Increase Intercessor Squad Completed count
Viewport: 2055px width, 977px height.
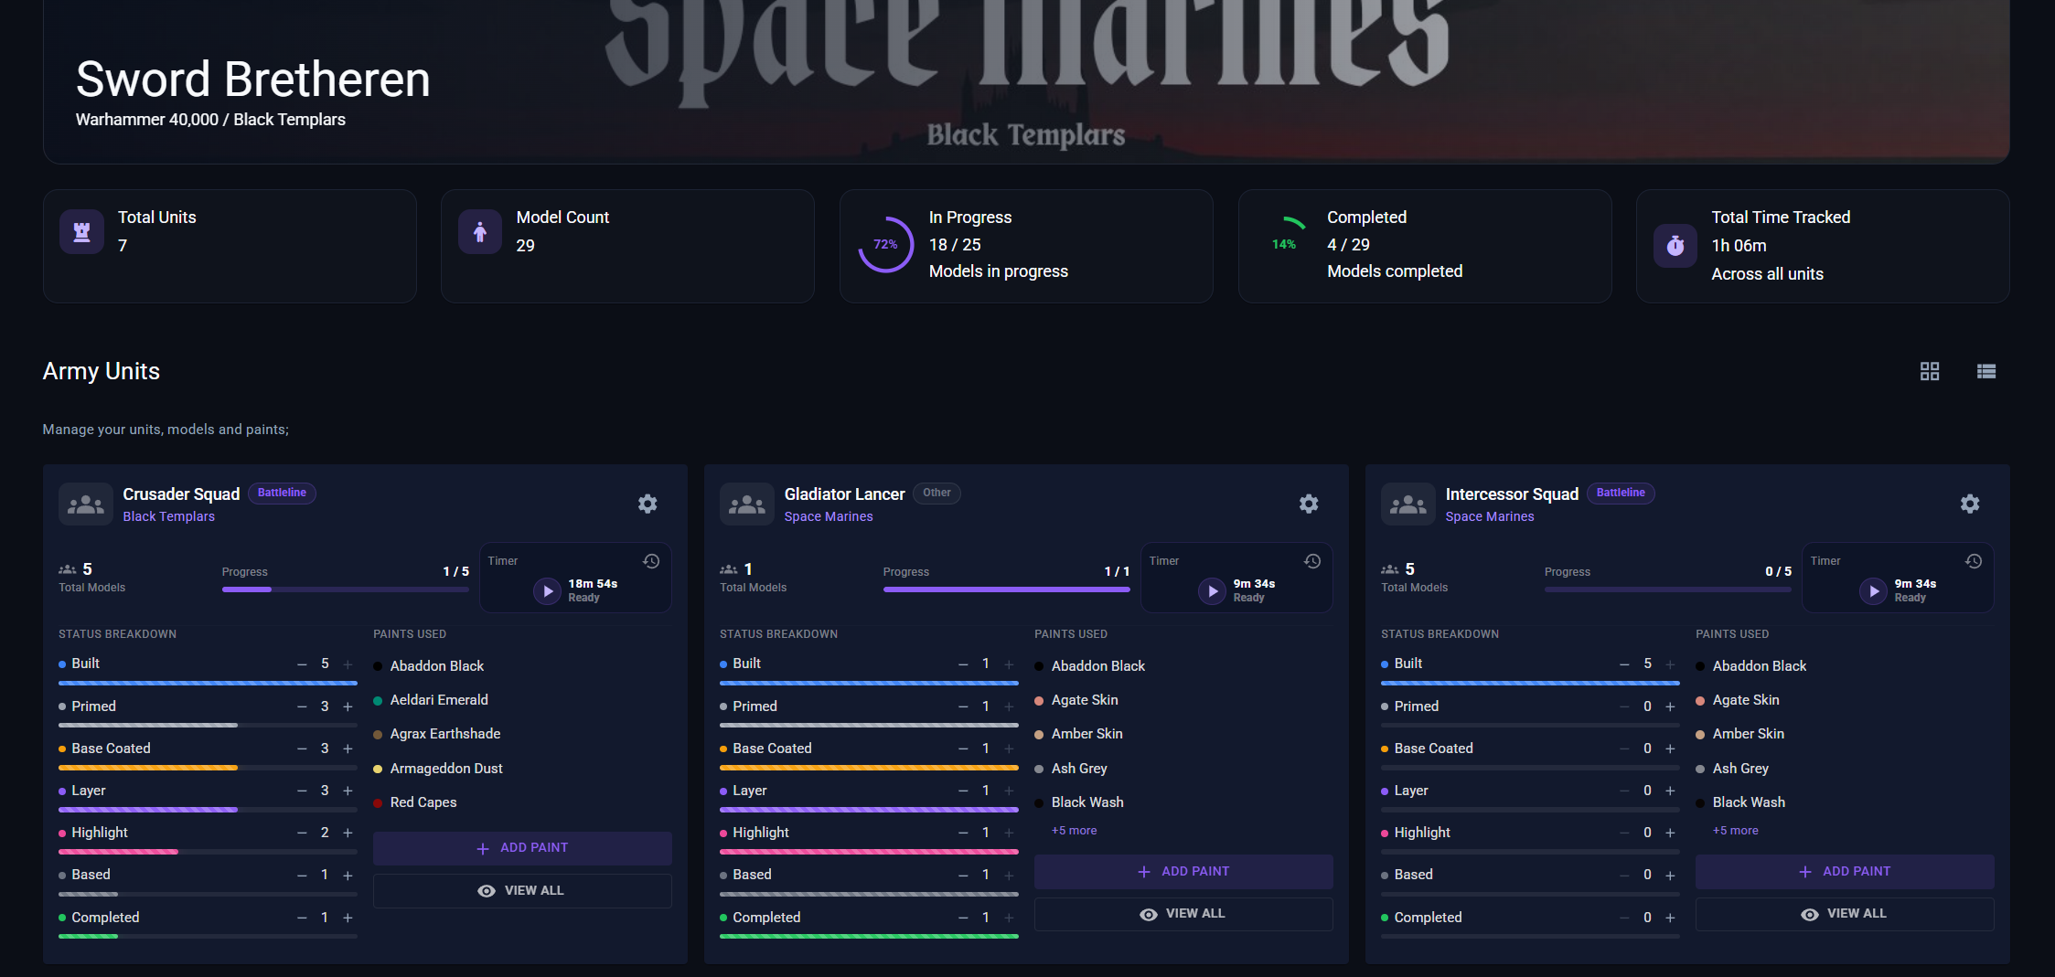point(1670,918)
